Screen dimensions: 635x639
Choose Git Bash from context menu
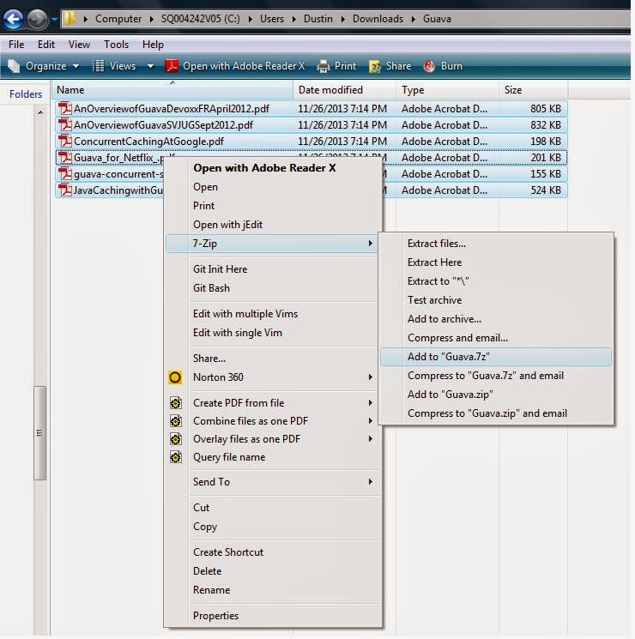pos(211,288)
